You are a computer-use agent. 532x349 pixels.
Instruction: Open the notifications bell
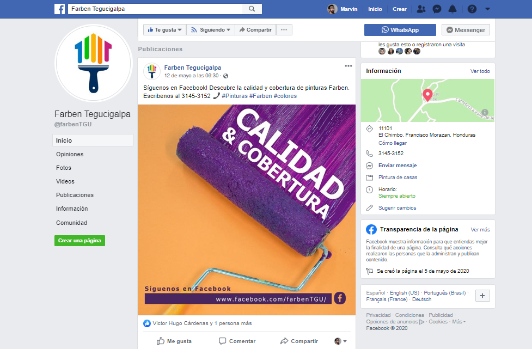pyautogui.click(x=452, y=9)
